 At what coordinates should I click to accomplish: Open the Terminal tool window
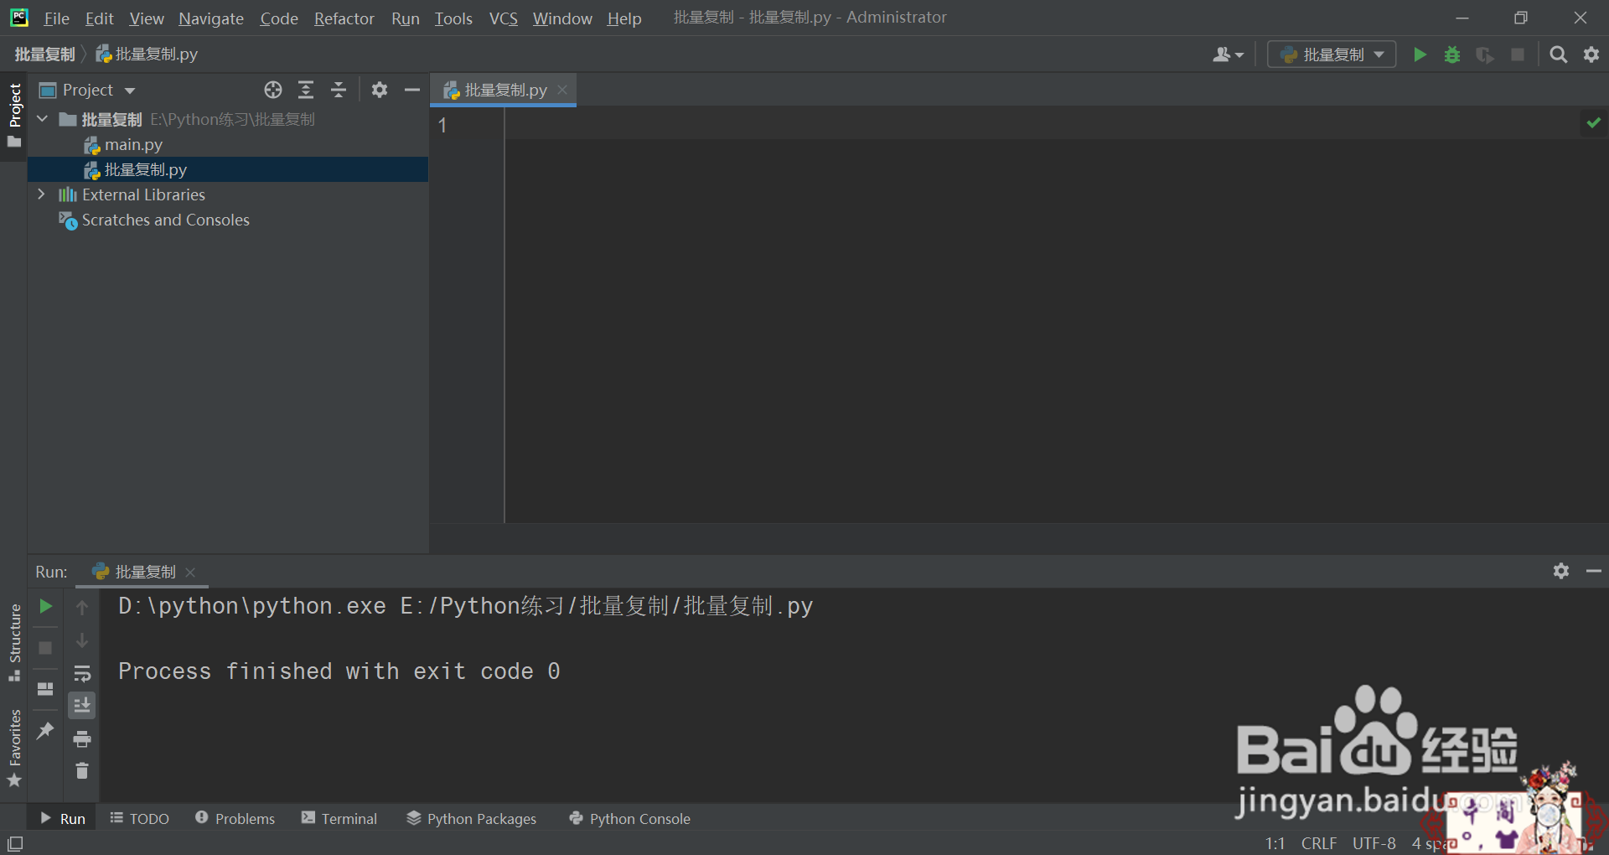tap(339, 818)
